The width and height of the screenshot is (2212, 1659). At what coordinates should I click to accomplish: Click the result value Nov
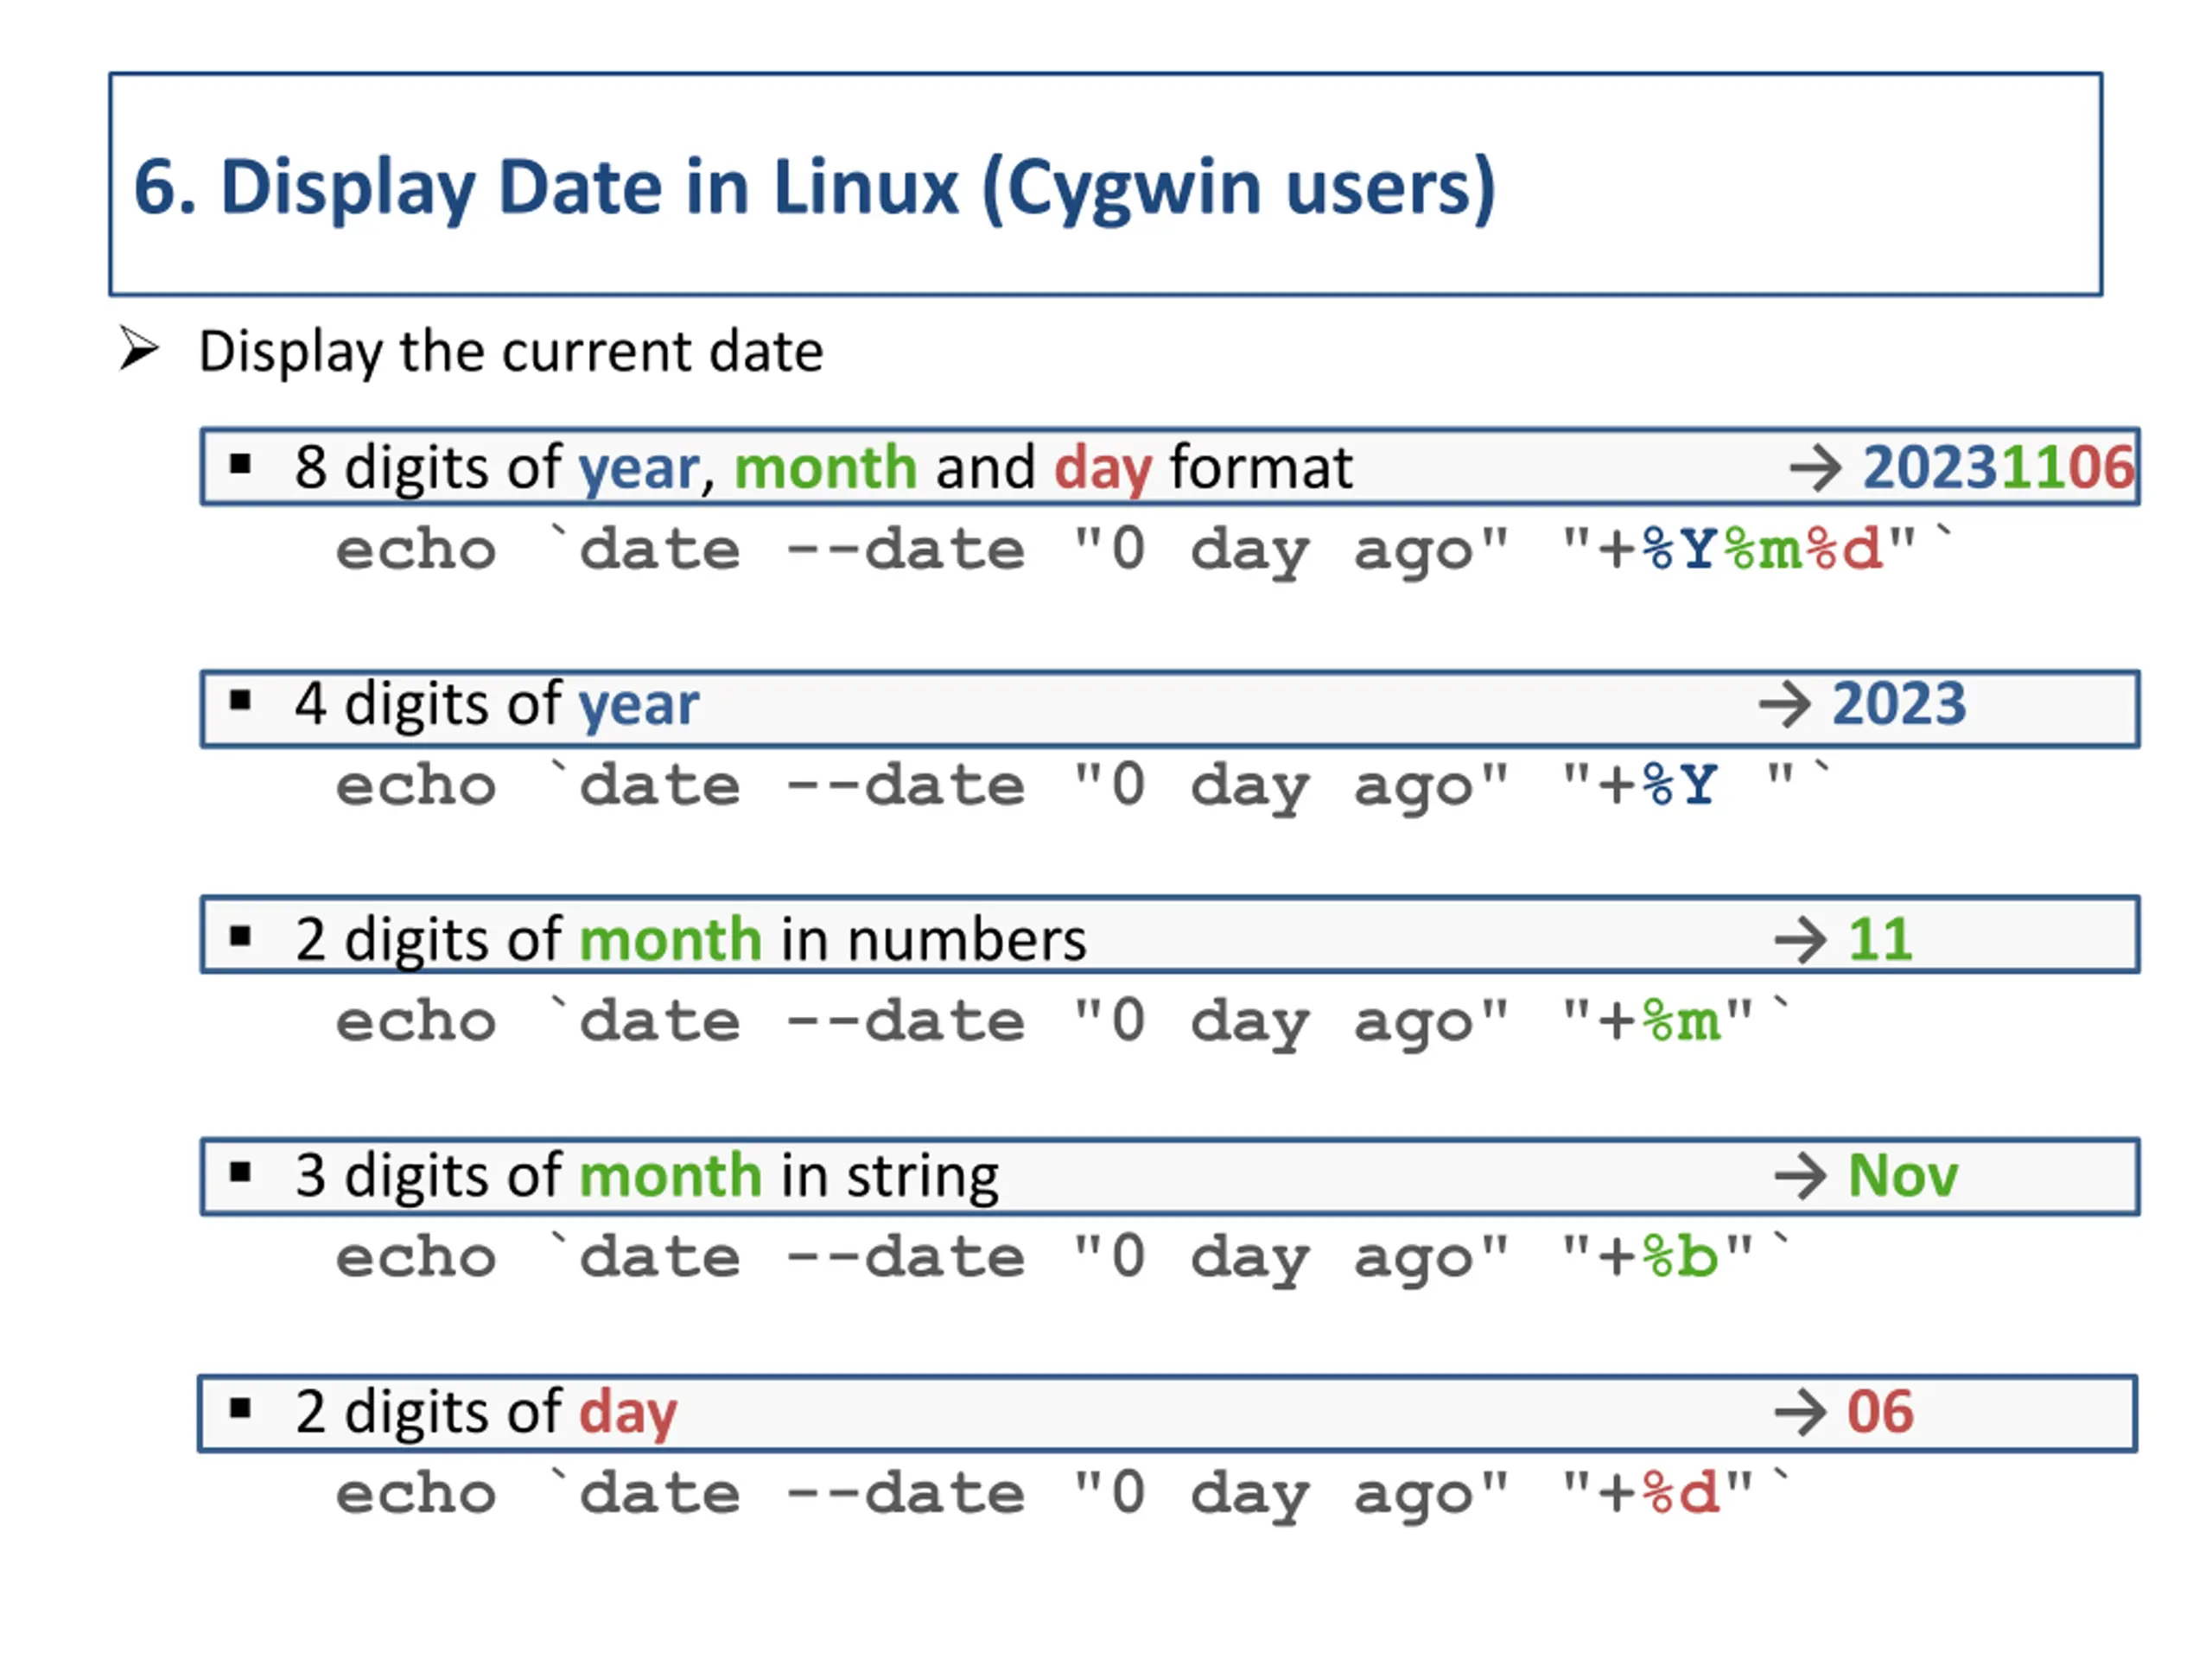click(x=1902, y=1175)
